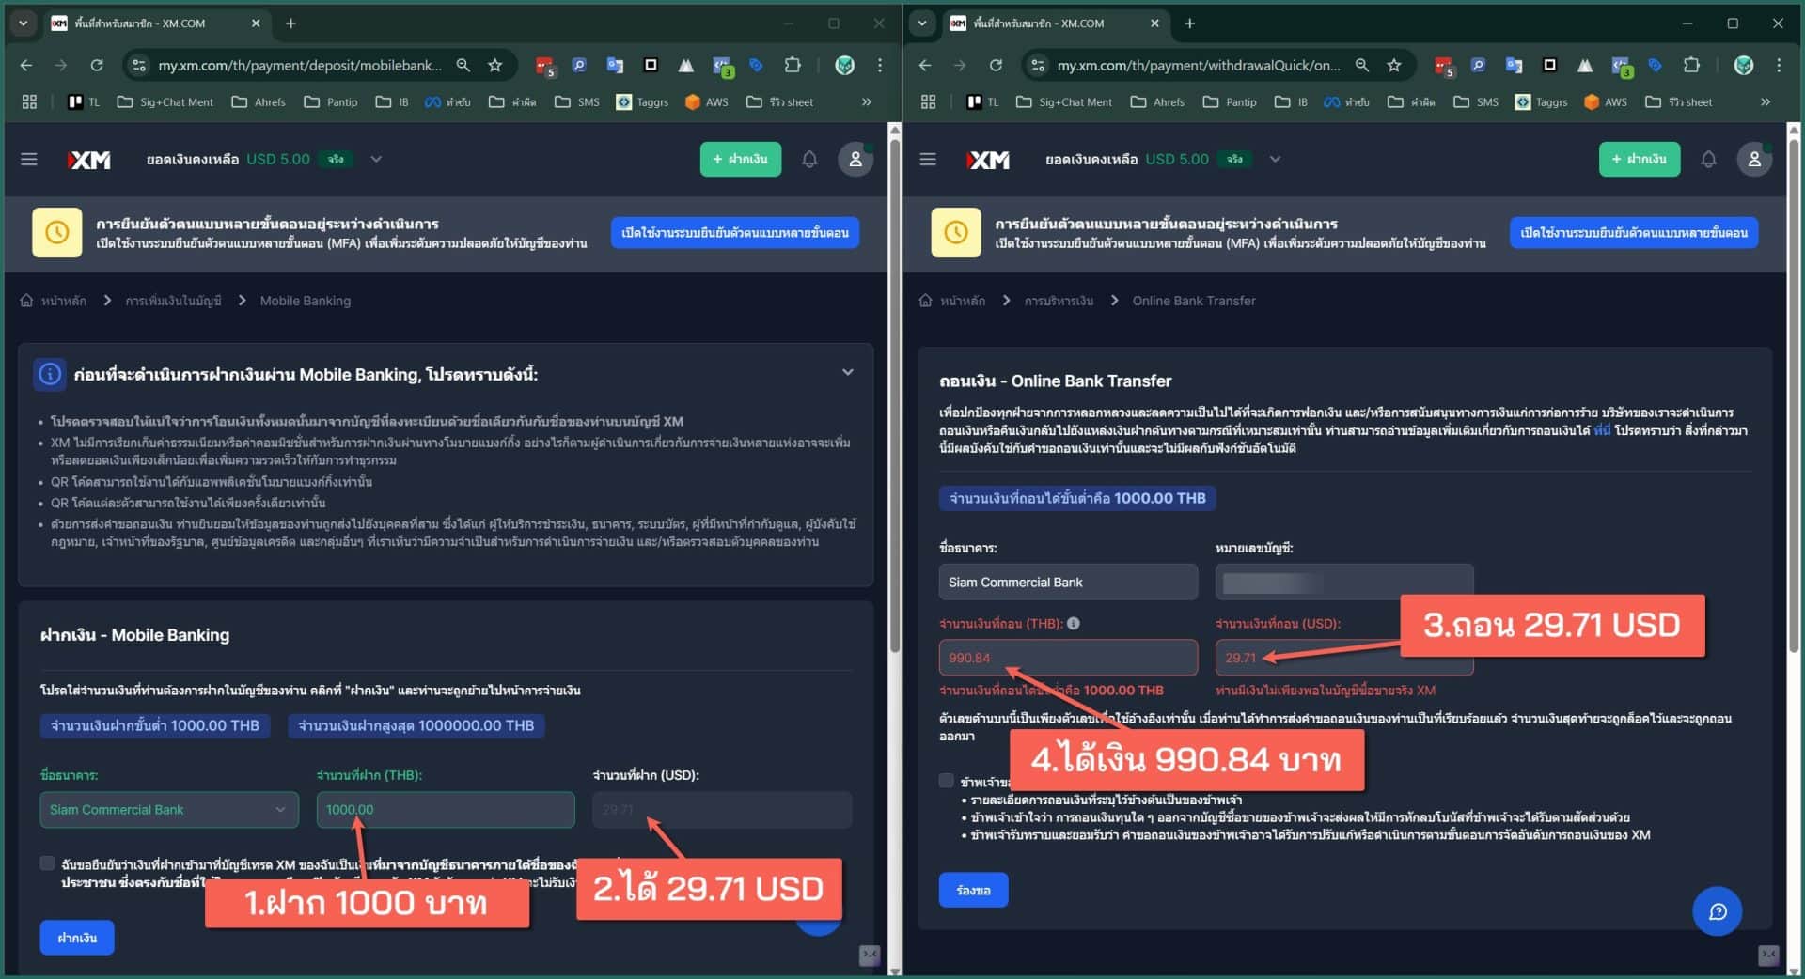The image size is (1805, 979).
Task: Open Pantip bookmark folder in left browser
Action: point(331,101)
